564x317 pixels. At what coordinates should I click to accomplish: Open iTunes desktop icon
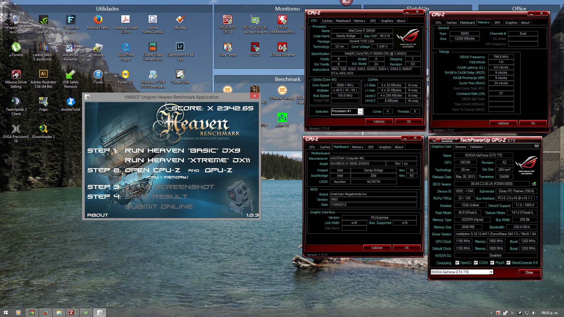(98, 77)
